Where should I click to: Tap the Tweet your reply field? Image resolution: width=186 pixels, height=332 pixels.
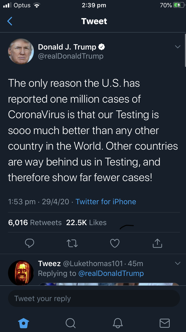[94, 299]
